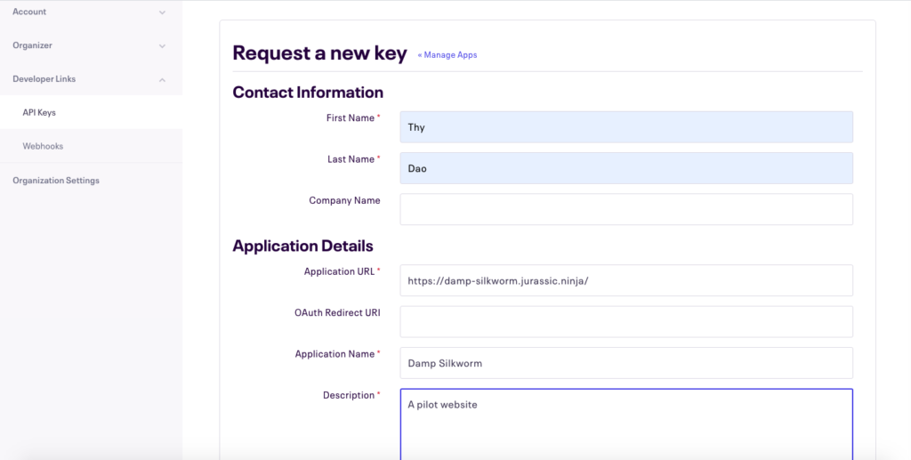Click the Application Name input
The height and width of the screenshot is (460, 911).
pyautogui.click(x=626, y=363)
